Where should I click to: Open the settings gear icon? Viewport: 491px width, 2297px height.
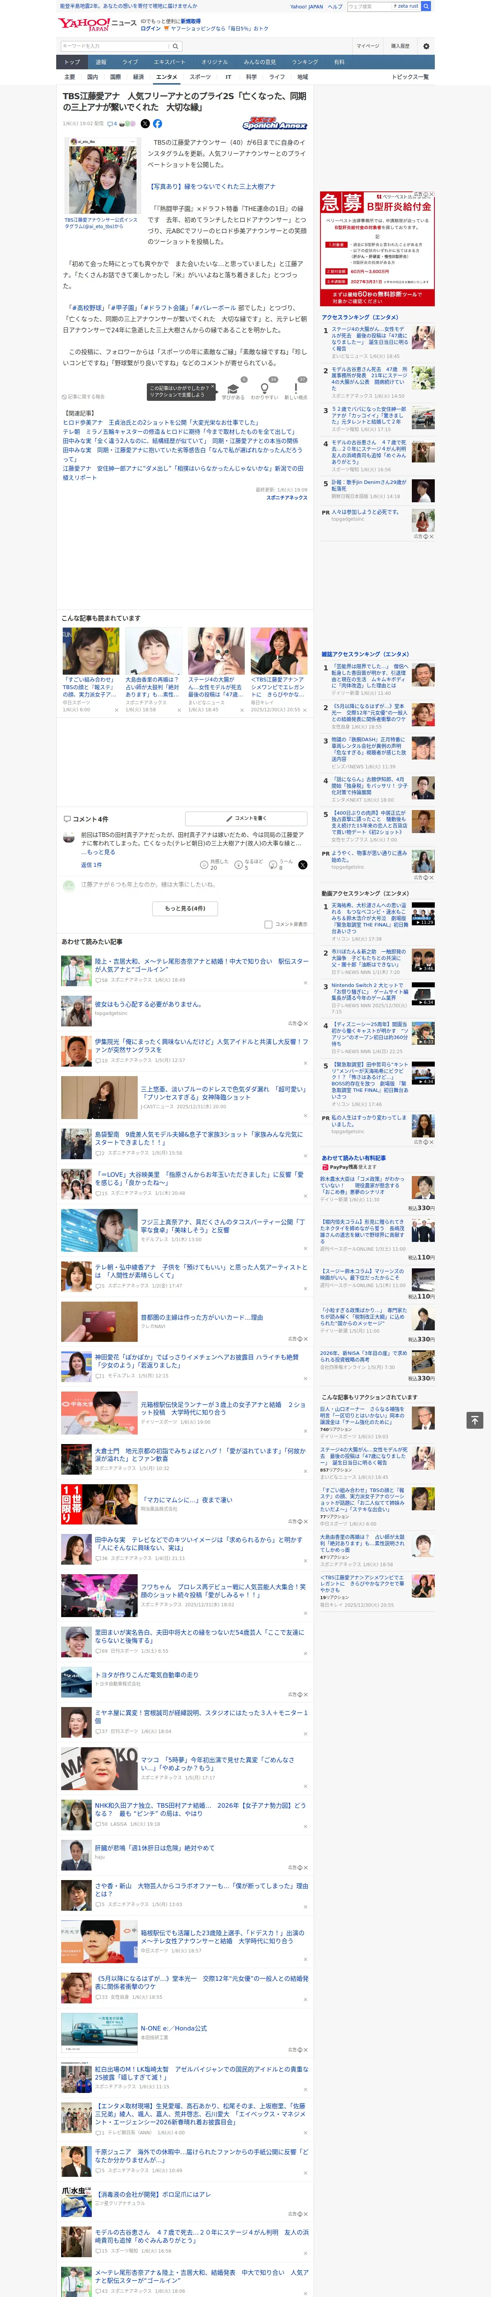426,46
